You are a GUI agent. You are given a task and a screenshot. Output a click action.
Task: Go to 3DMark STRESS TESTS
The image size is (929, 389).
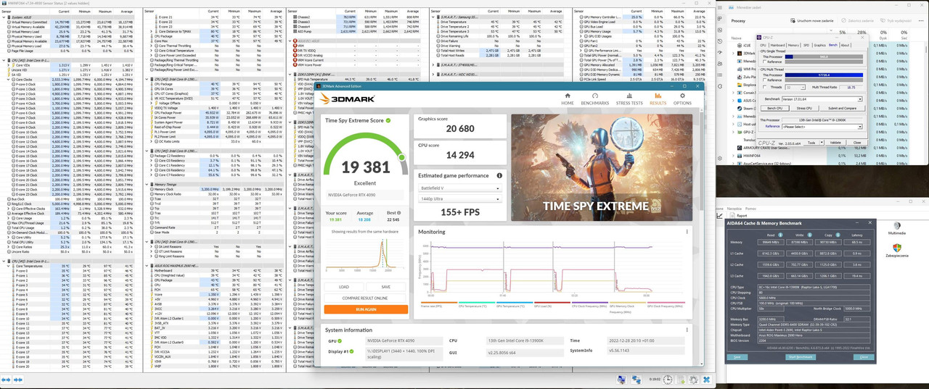(629, 99)
